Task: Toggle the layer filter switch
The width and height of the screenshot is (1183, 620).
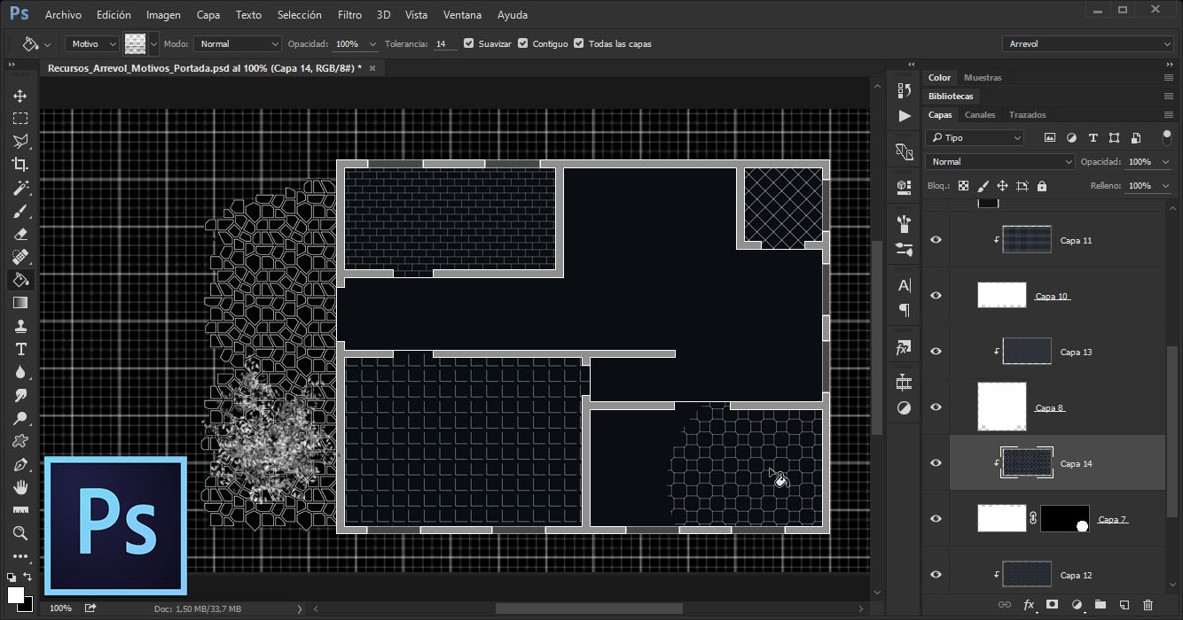Action: [1167, 137]
